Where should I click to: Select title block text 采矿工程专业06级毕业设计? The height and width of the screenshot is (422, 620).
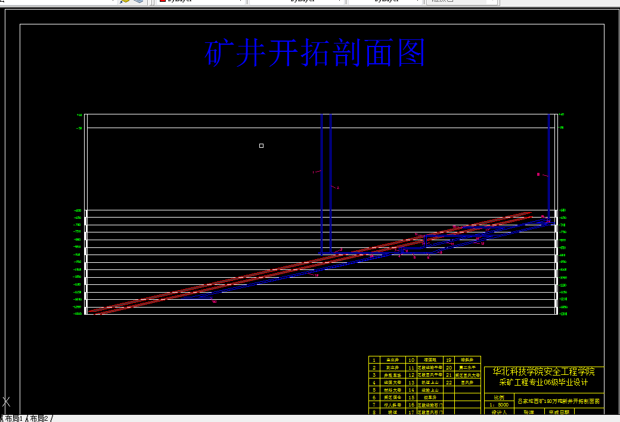[544, 383]
